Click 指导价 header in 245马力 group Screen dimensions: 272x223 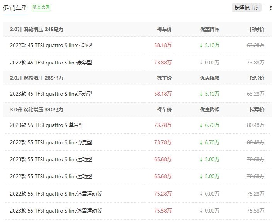[257, 29]
